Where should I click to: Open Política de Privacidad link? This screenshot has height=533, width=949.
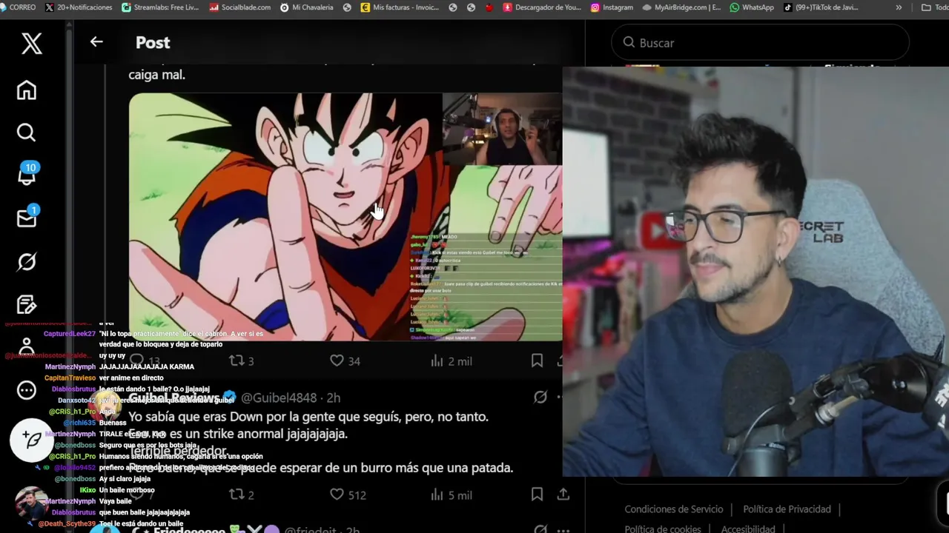(787, 509)
